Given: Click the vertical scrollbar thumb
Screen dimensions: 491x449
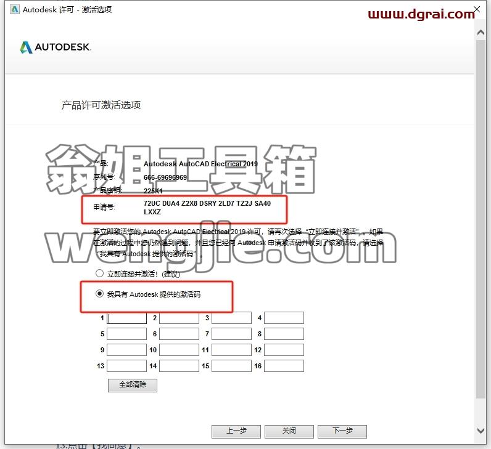Looking at the screenshot, I should (x=481, y=219).
